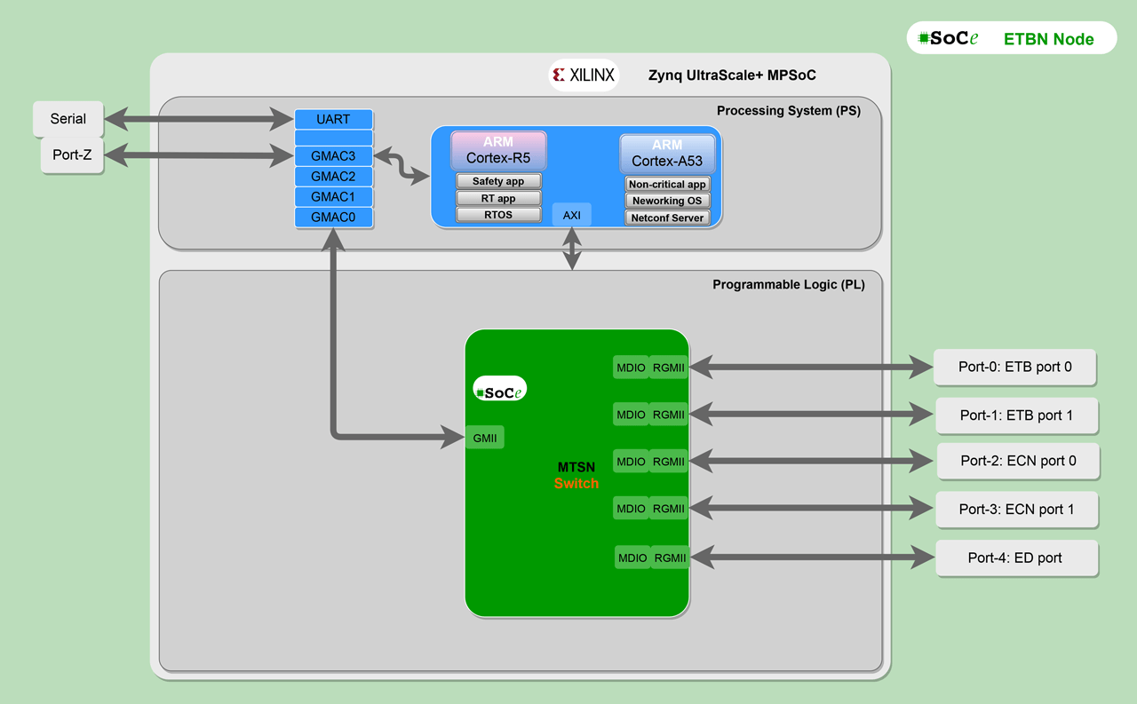This screenshot has height=704, width=1137.
Task: Toggle the GMAC3 interface block
Action: click(333, 155)
